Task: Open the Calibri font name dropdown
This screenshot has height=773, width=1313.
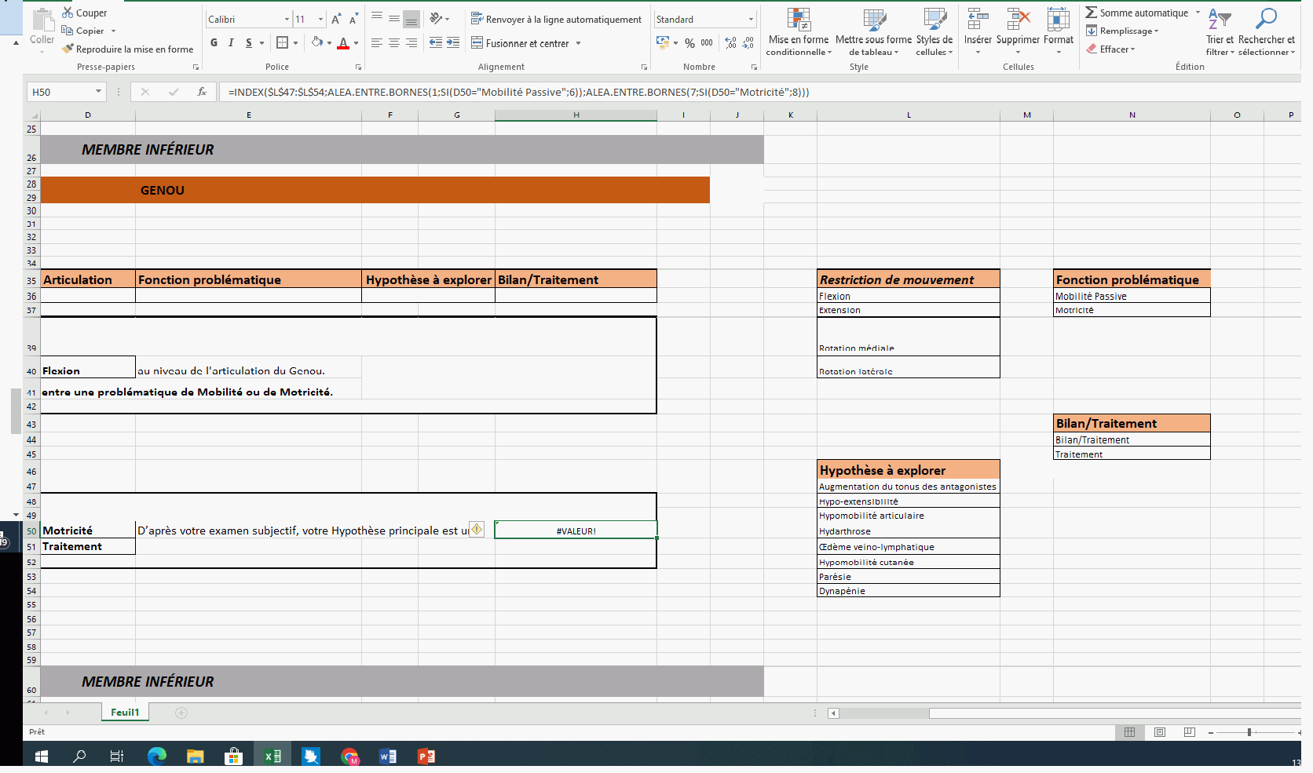Action: click(x=287, y=19)
